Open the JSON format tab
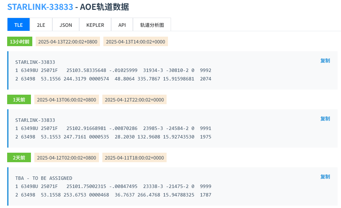 [x=66, y=25]
